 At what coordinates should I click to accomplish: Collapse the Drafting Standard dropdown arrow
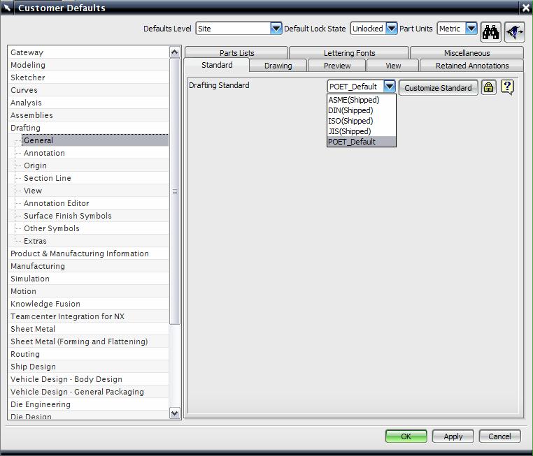click(390, 86)
